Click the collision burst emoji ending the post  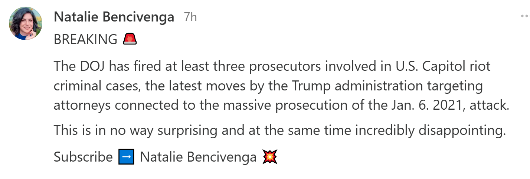coord(270,157)
